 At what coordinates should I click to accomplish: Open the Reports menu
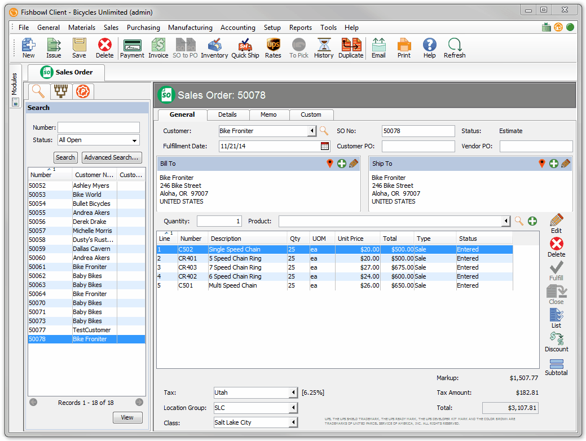click(301, 28)
